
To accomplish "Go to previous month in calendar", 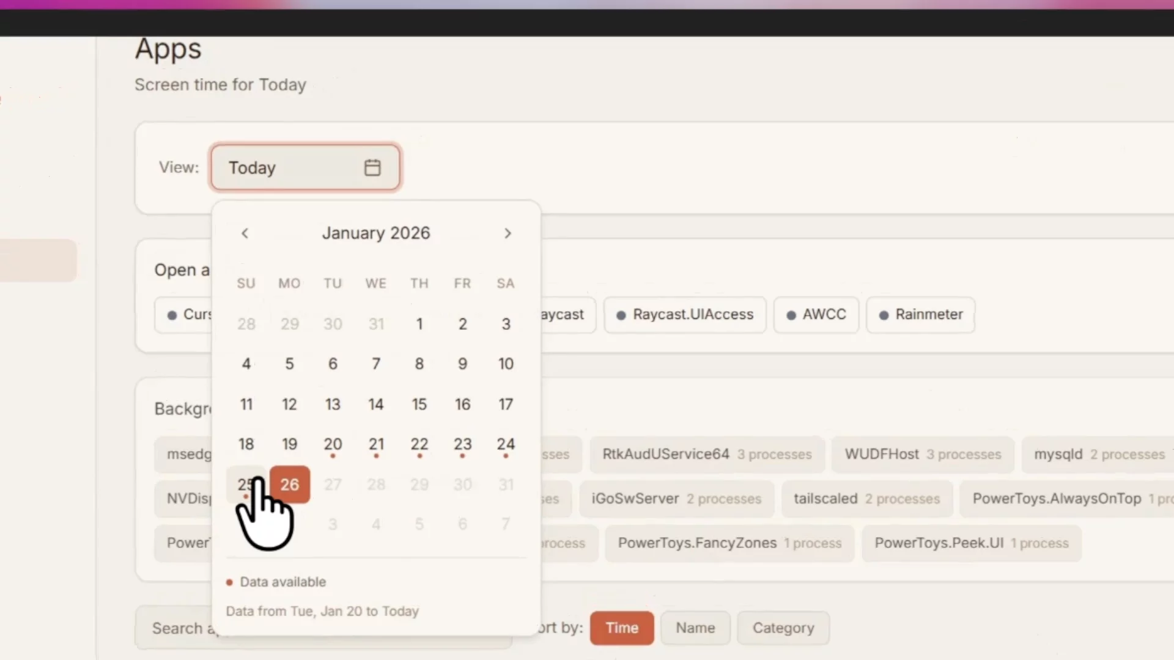I will [245, 233].
